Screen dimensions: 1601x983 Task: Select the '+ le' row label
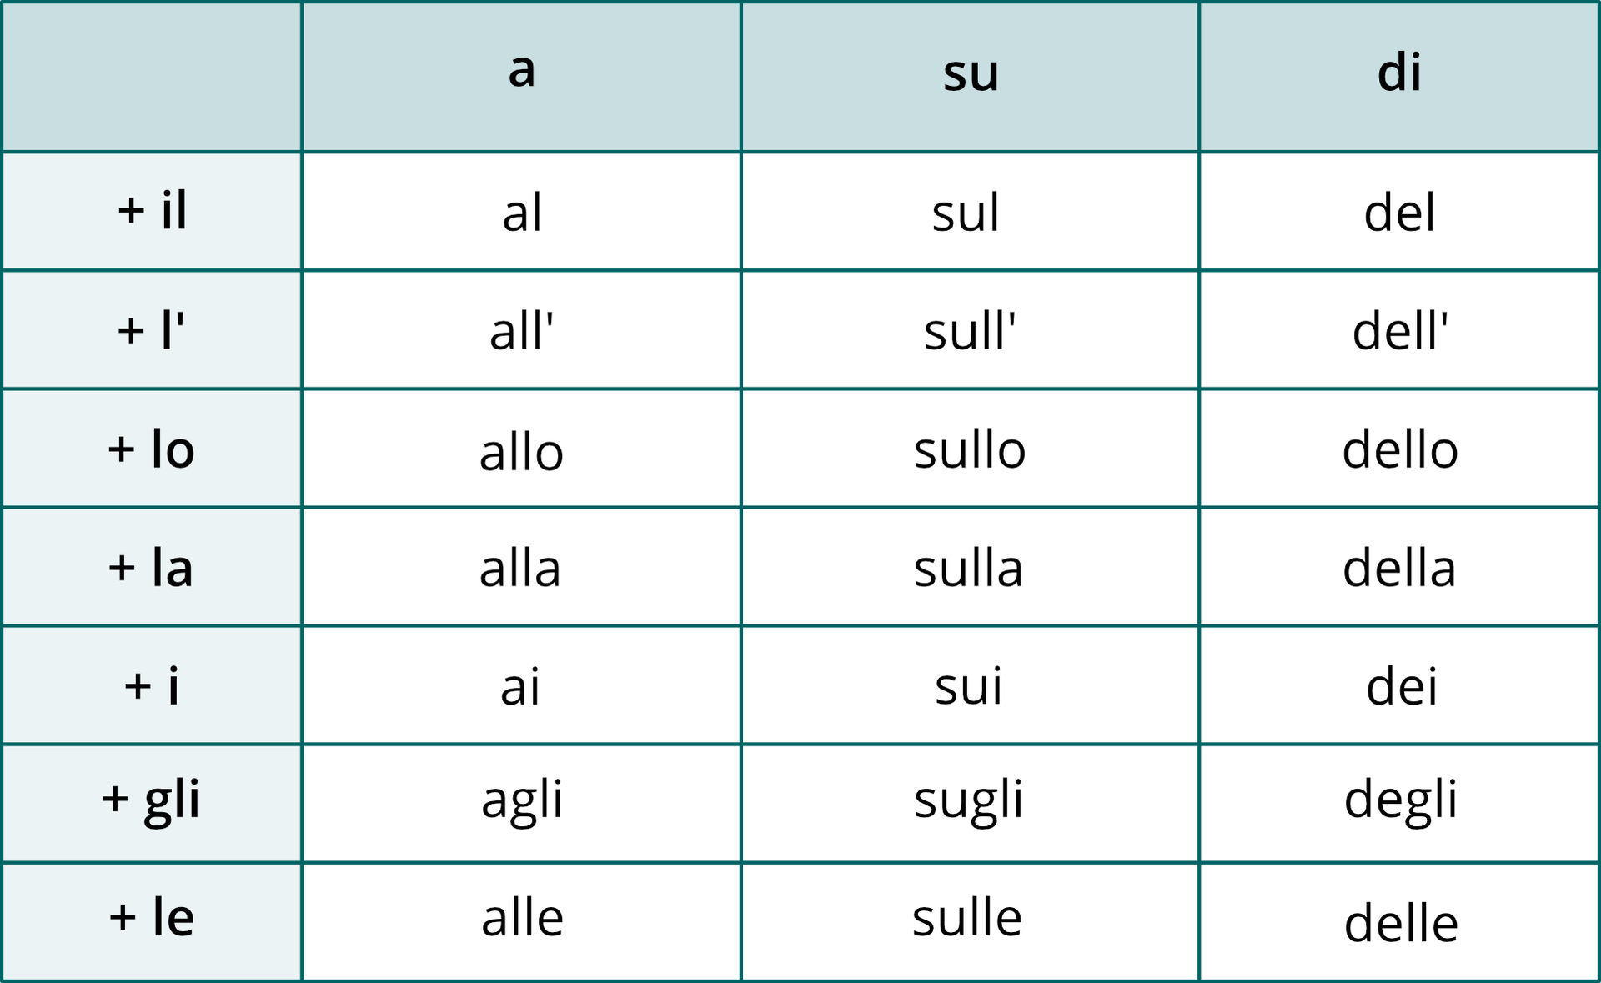click(152, 918)
